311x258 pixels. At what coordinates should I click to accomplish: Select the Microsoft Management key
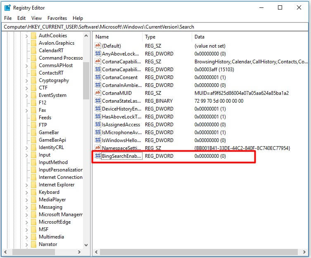[x=61, y=215]
